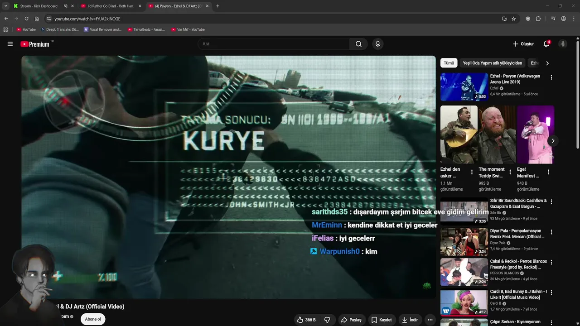Open browser home page button

pyautogui.click(x=37, y=19)
